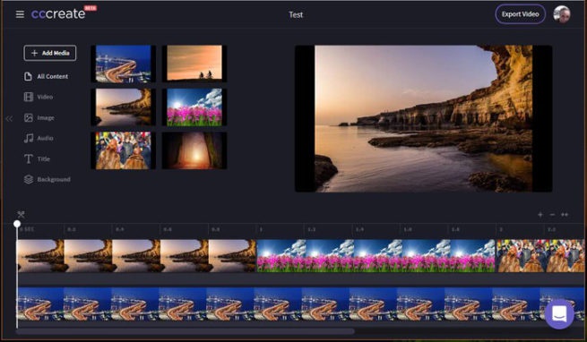The height and width of the screenshot is (342, 587).
Task: Collapse the sidebar with double chevron
Action: [x=9, y=118]
